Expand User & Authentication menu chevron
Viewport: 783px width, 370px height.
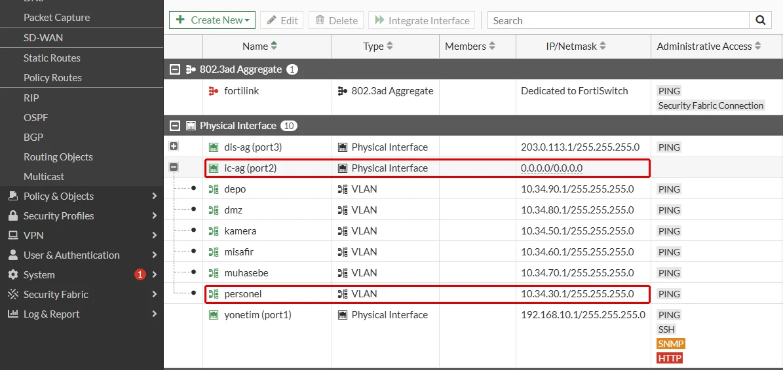coord(154,255)
